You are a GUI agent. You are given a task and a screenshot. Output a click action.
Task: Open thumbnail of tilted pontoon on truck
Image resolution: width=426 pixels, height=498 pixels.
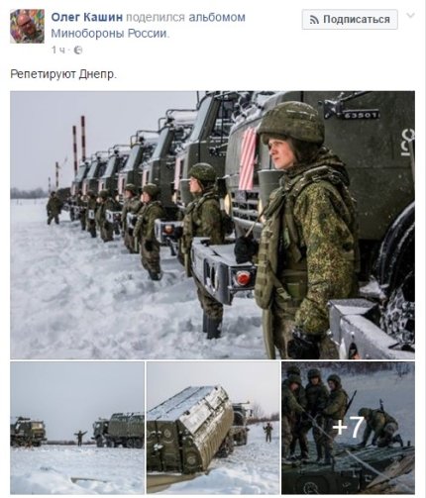(213, 428)
